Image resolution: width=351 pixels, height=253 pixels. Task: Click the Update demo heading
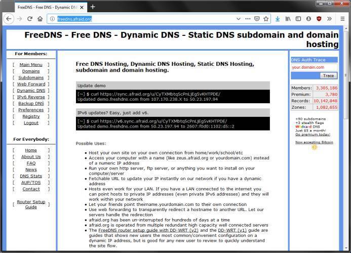click(91, 86)
